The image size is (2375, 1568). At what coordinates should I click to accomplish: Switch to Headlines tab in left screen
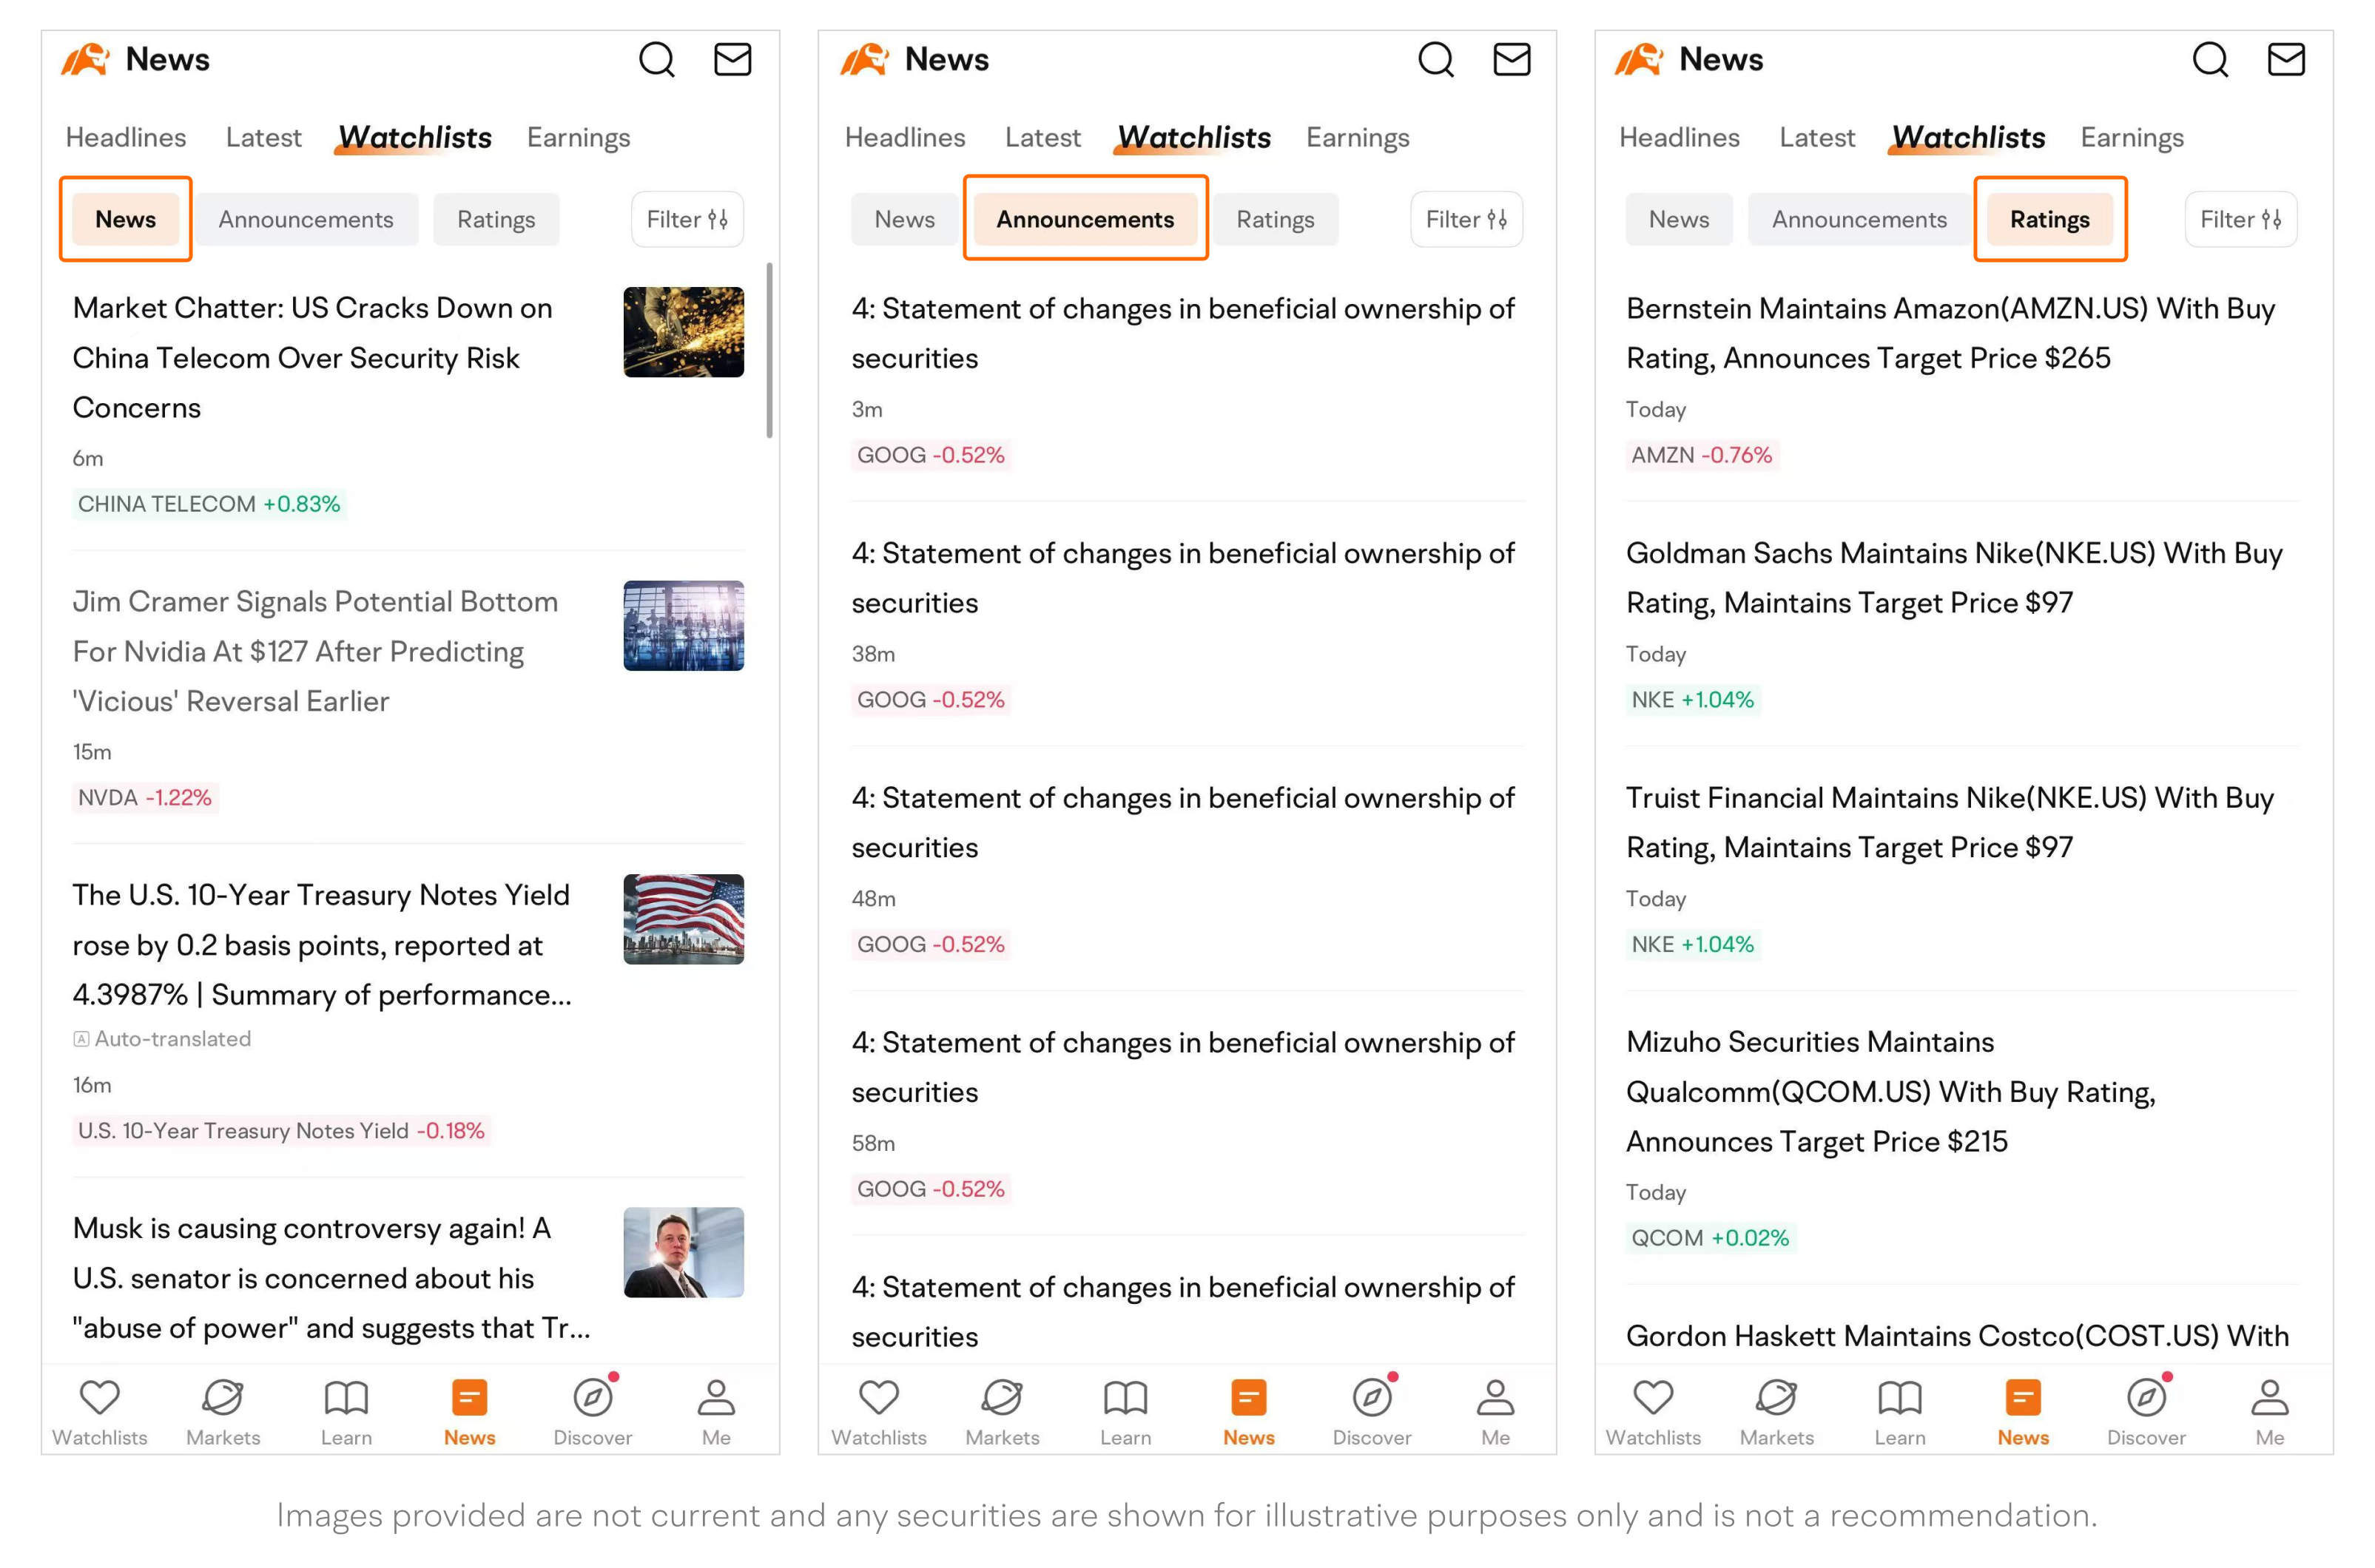pos(126,137)
